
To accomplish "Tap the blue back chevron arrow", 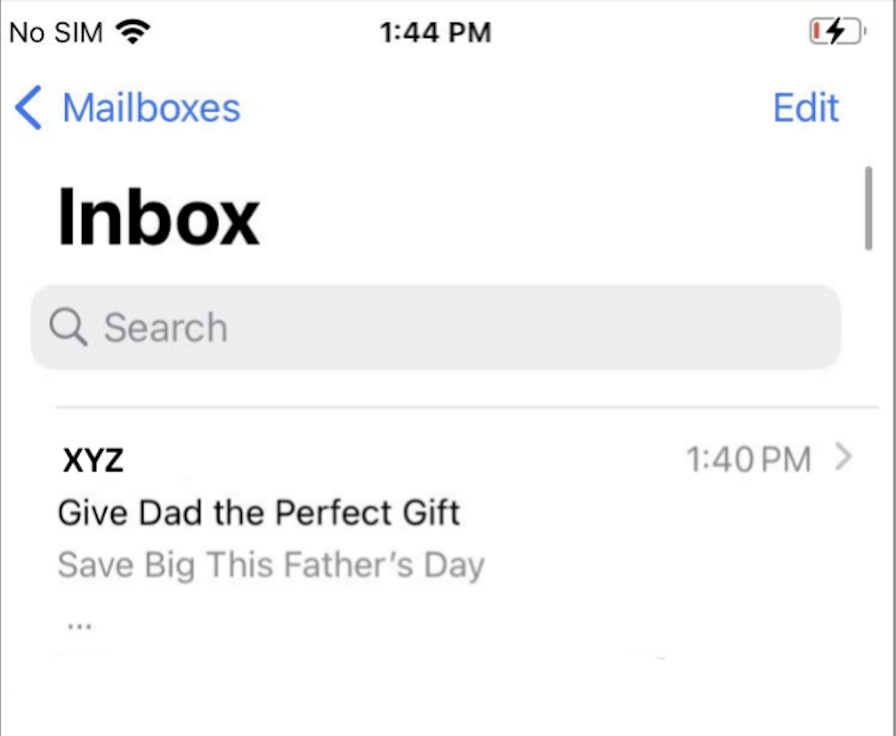I will point(28,109).
